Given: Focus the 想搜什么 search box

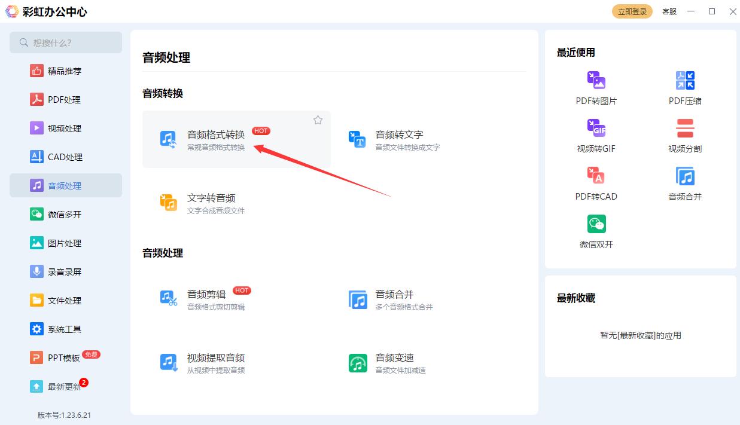Looking at the screenshot, I should coord(72,42).
